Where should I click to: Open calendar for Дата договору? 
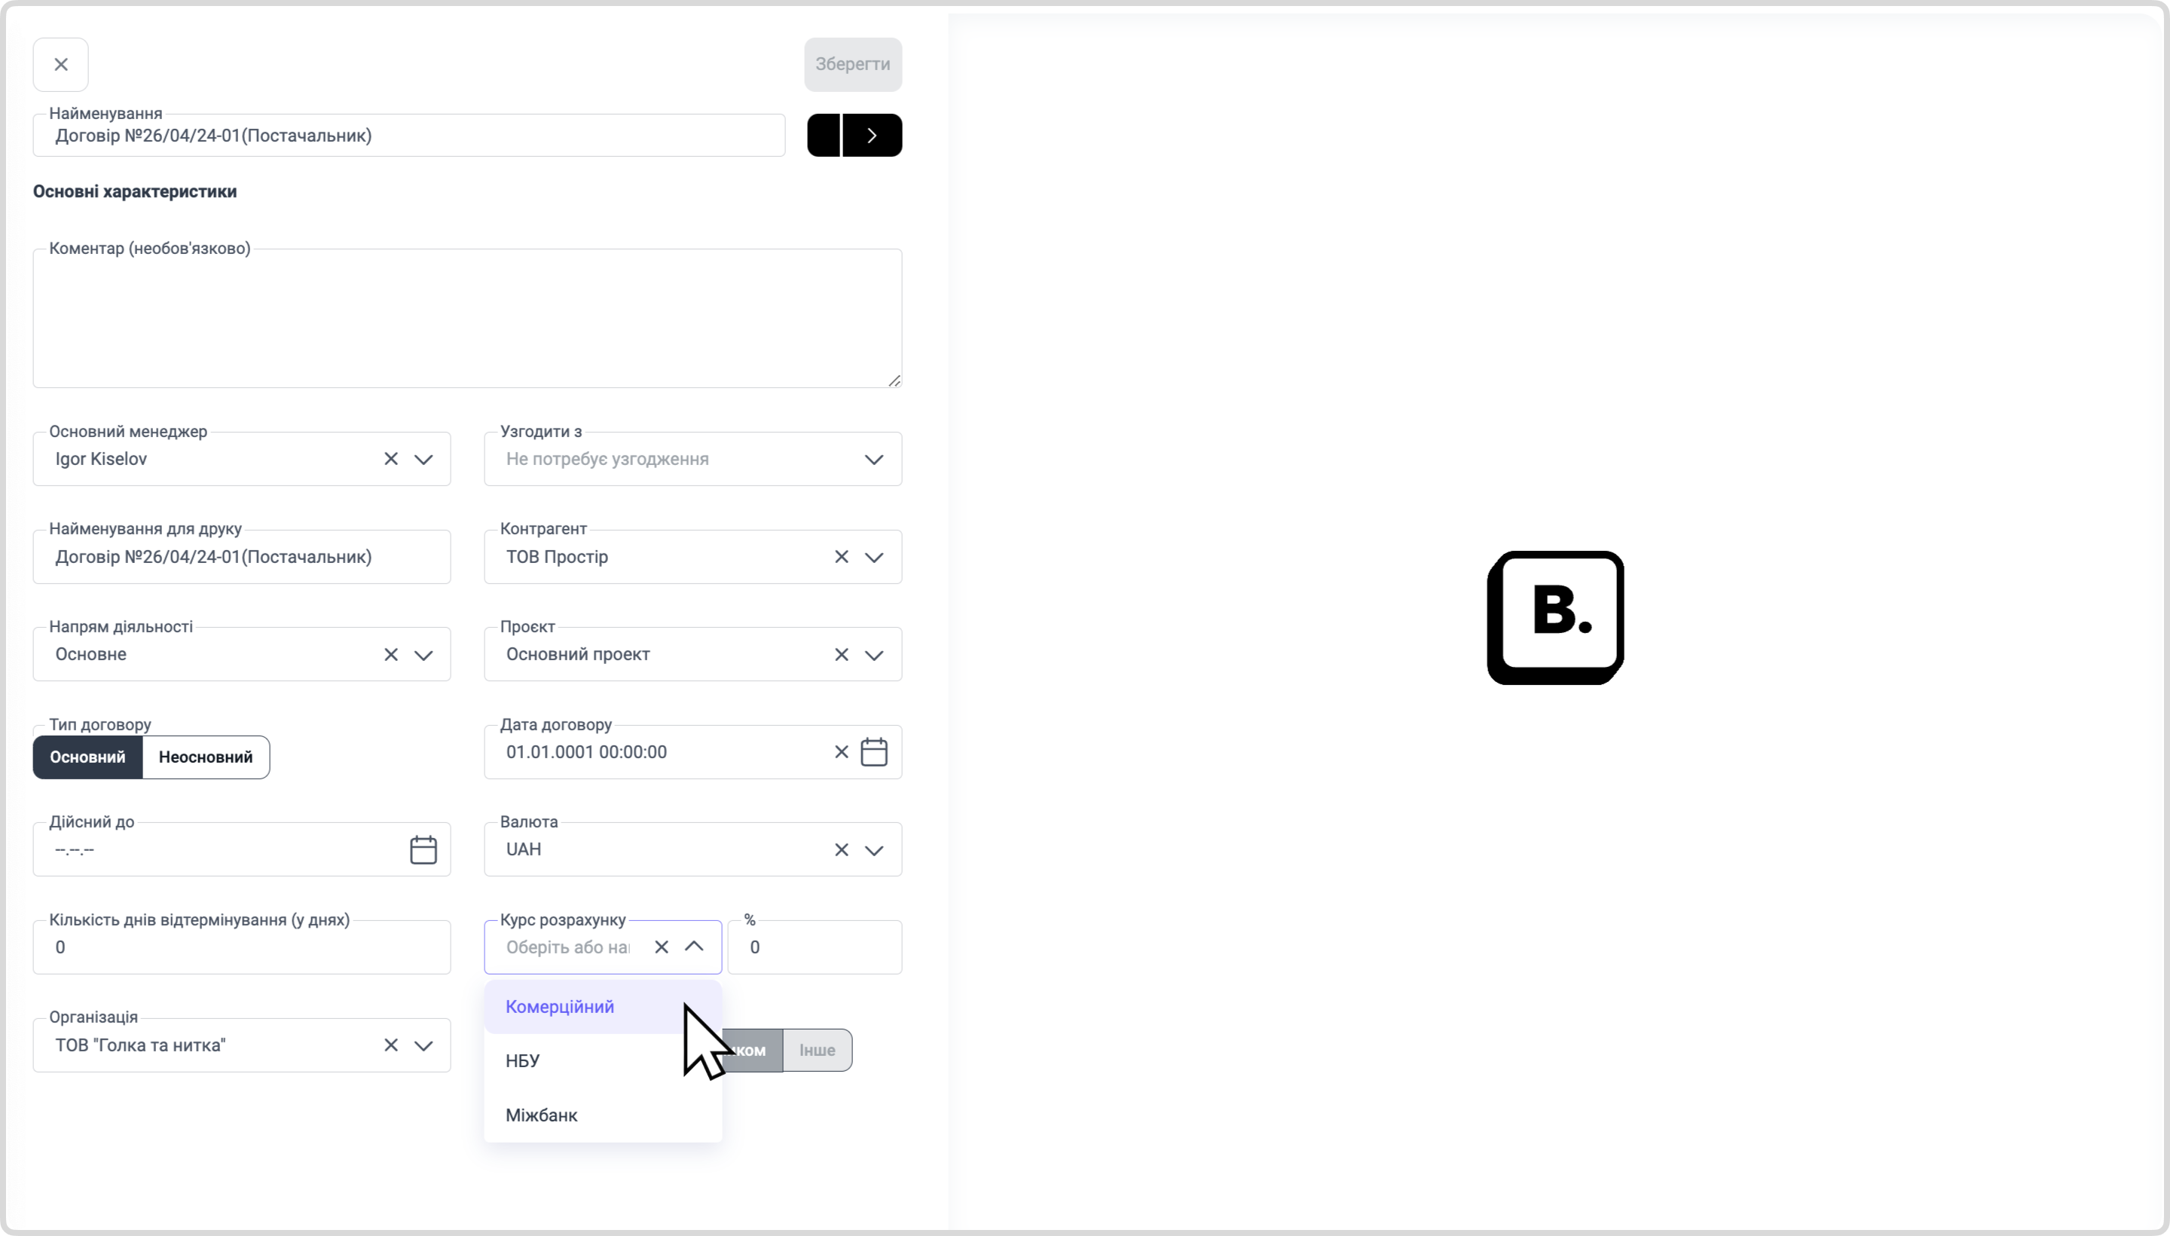[874, 752]
